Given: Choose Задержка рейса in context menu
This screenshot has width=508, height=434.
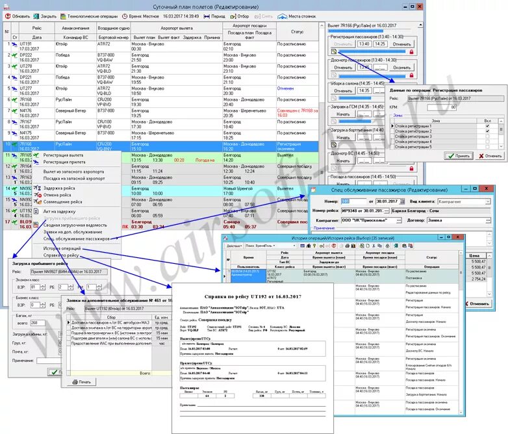Looking at the screenshot, I should [x=59, y=188].
